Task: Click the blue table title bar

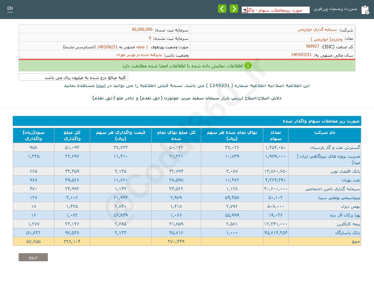Action: pos(187,121)
